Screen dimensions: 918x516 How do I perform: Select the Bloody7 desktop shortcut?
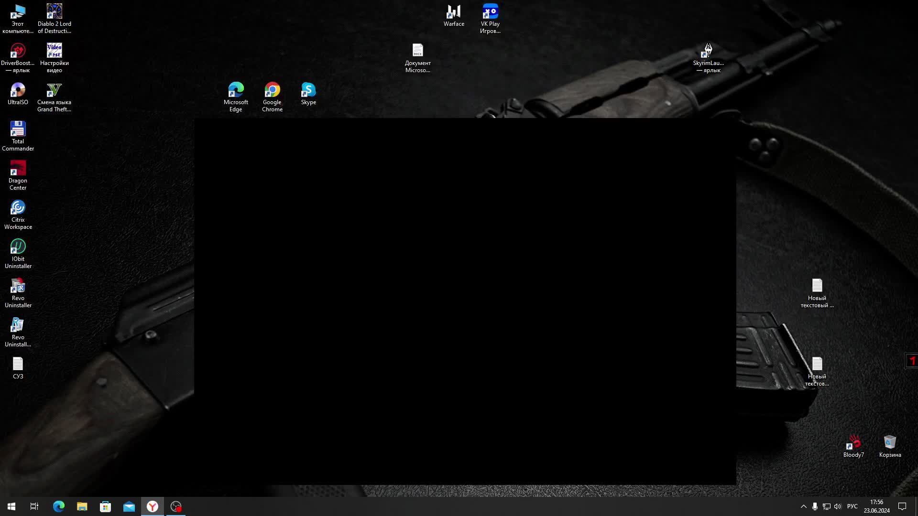(x=853, y=446)
